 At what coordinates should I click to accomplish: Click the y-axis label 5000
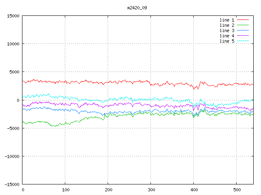click(15, 72)
